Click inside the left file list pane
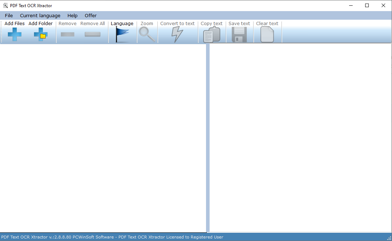 tap(103, 138)
